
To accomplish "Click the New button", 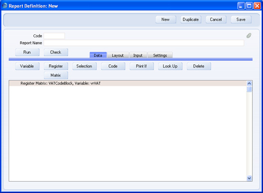I will [166, 19].
